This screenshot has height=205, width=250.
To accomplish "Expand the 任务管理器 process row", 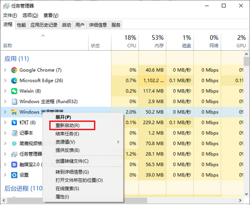I will click(x=5, y=154).
